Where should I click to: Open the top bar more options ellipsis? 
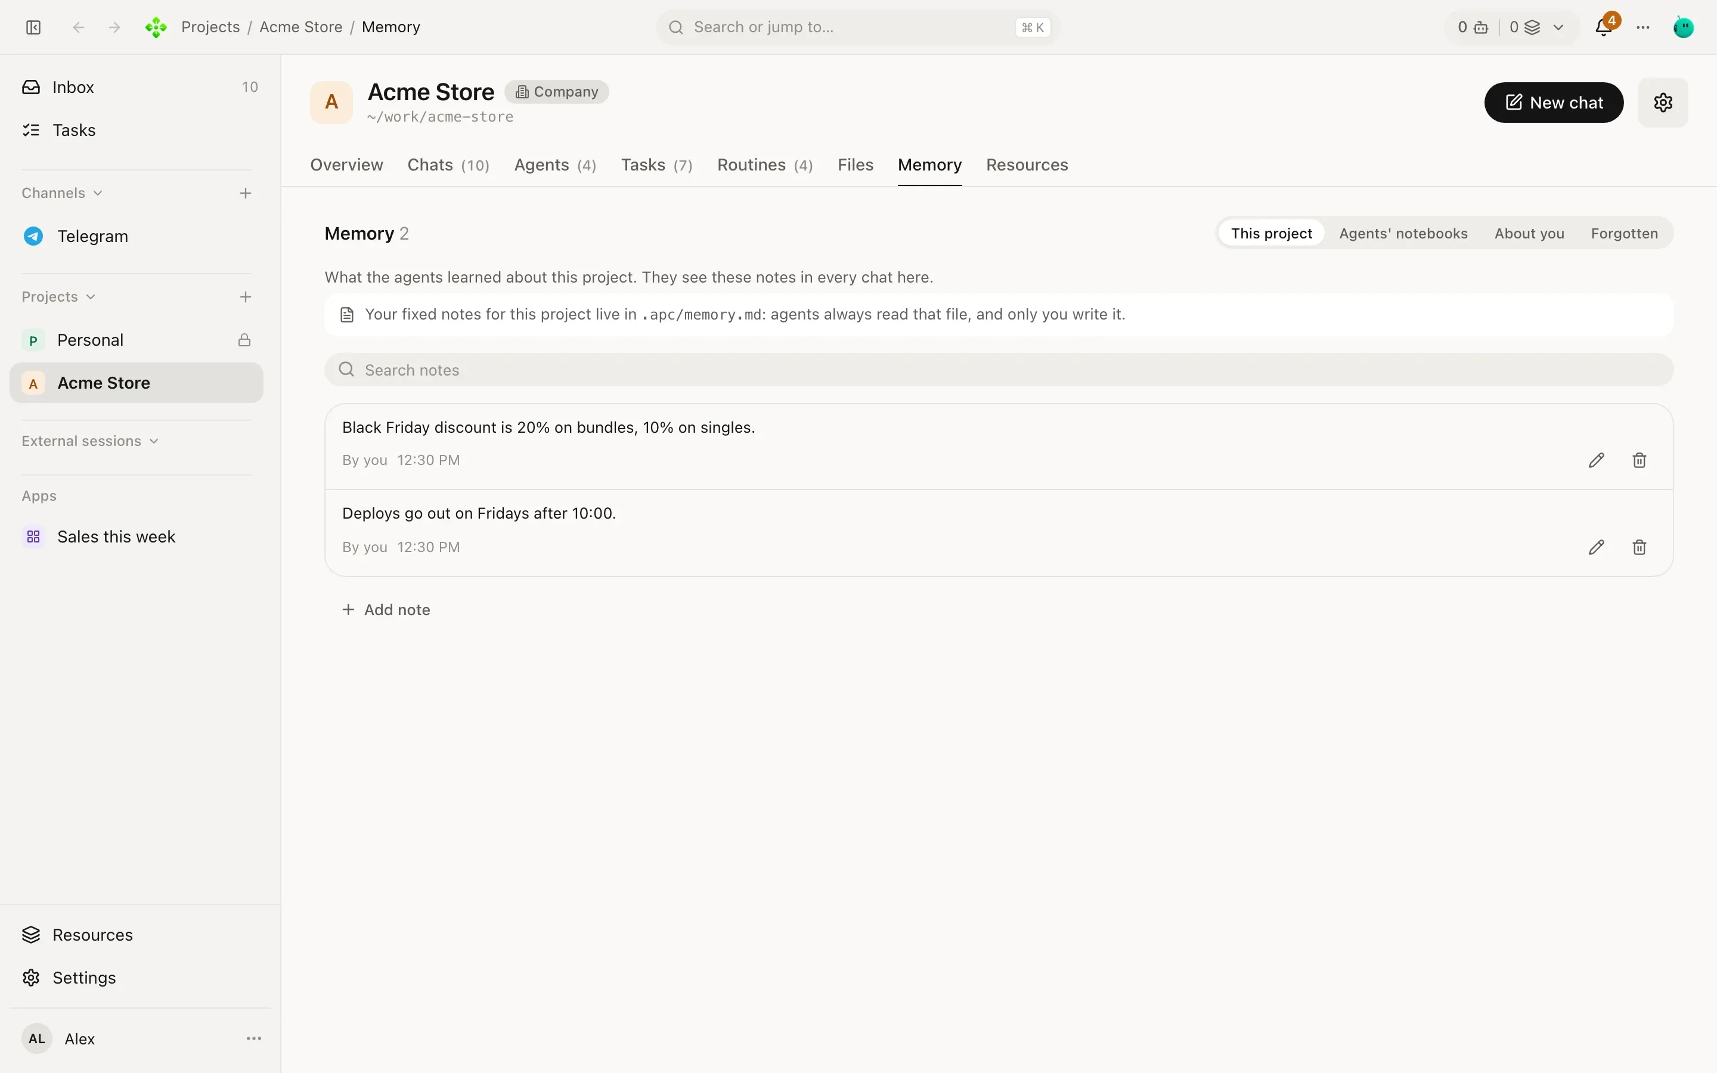tap(1643, 27)
